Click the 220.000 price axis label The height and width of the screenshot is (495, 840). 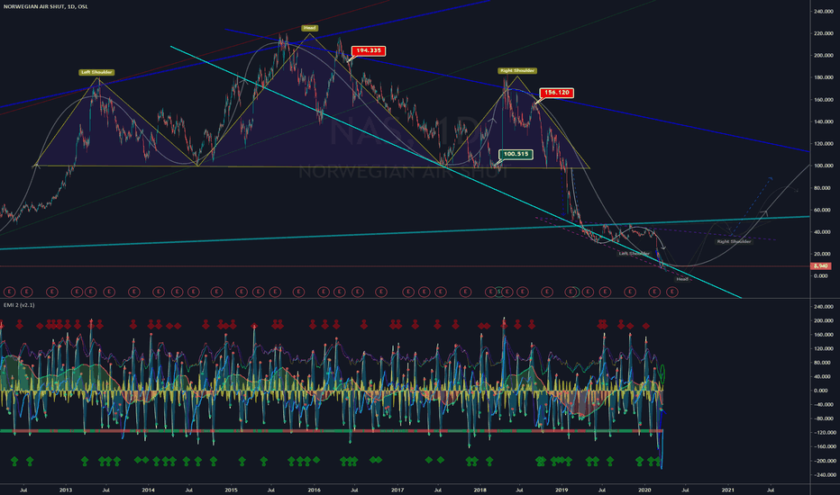824,33
